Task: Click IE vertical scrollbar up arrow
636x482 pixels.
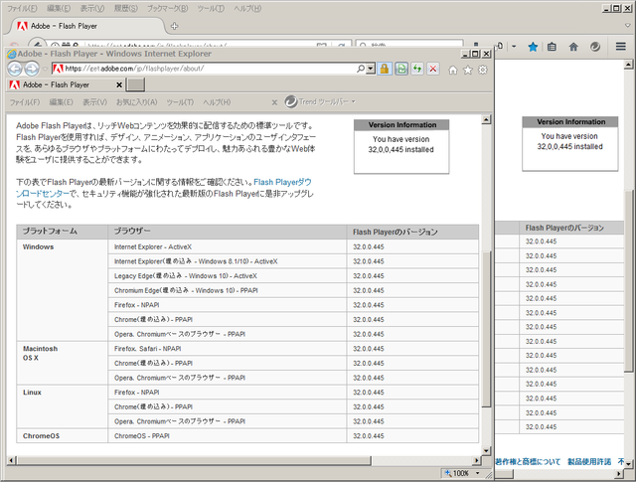Action: point(486,119)
